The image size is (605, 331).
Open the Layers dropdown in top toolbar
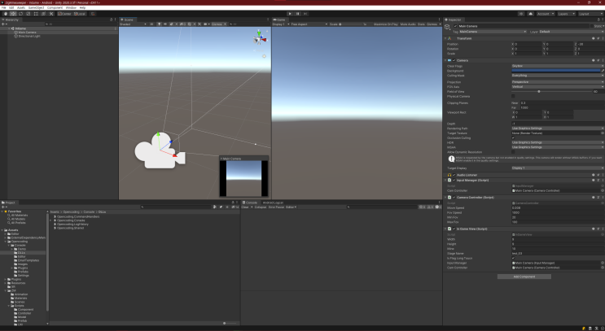(x=567, y=14)
